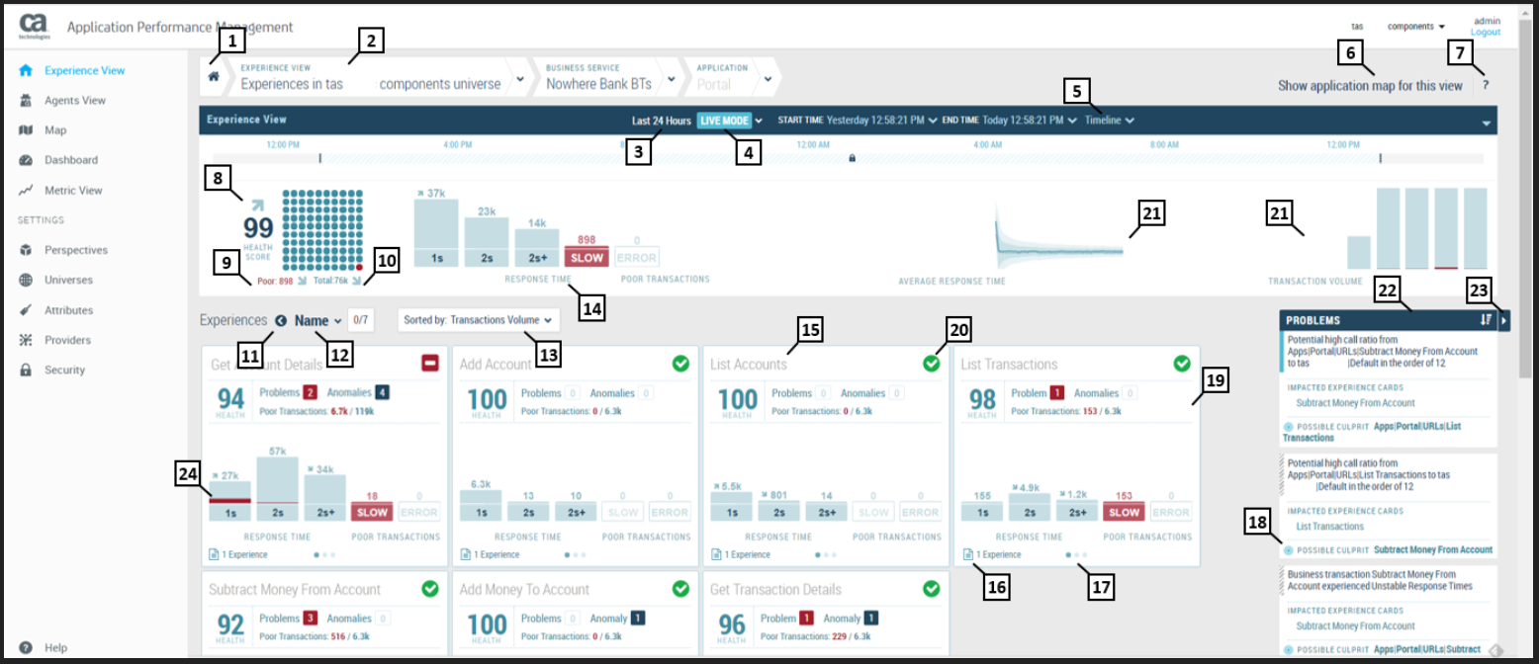Viewport: 1539px width, 664px height.
Task: Click the CA Technologies logo
Action: 35,27
